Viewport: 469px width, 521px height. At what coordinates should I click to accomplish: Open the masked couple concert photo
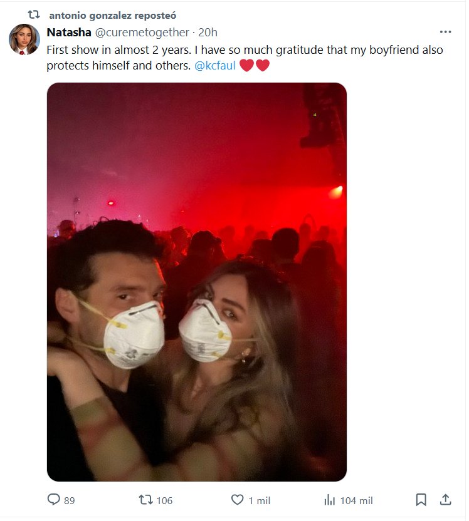[x=197, y=282]
